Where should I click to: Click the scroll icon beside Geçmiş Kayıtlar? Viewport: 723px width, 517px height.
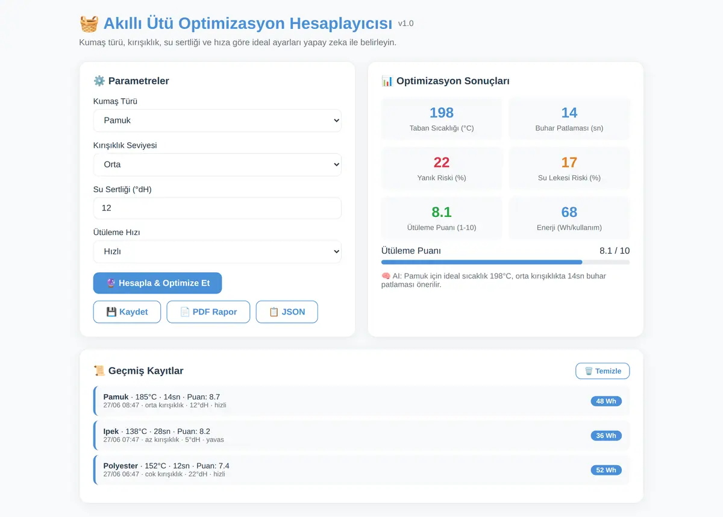pyautogui.click(x=99, y=371)
